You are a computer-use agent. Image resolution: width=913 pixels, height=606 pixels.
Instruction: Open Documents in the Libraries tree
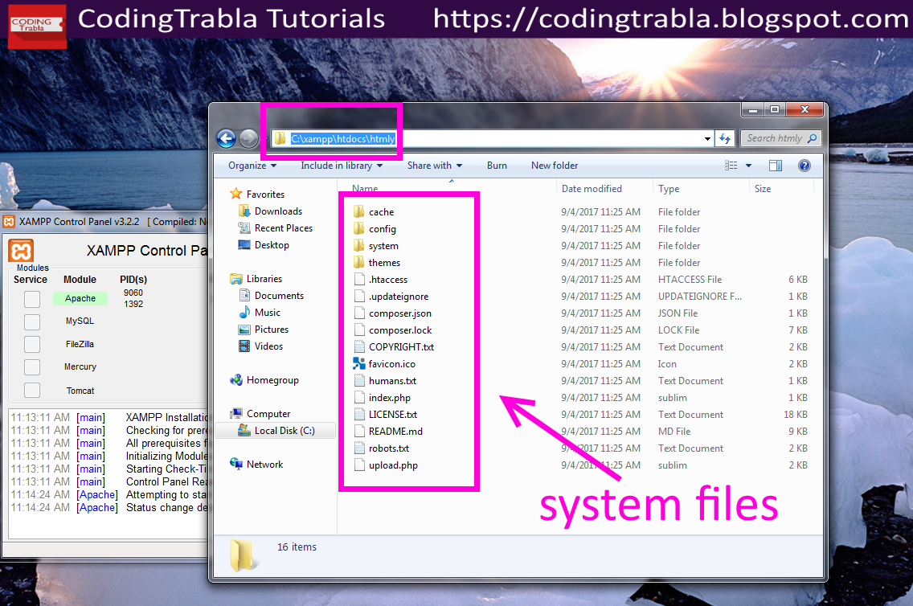[x=279, y=296]
